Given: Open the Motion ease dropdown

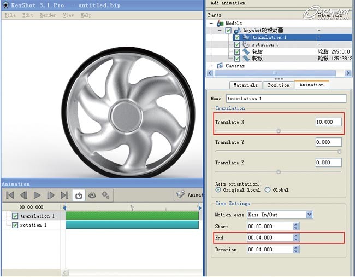Looking at the screenshot, I should click(x=309, y=215).
